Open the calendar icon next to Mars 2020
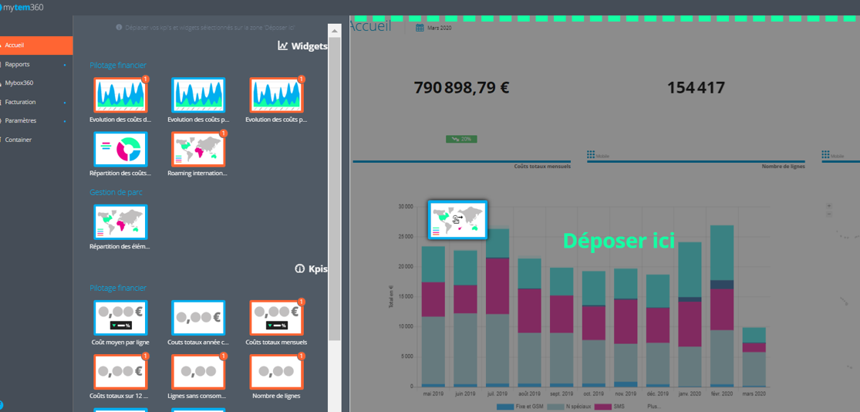This screenshot has height=412, width=860. click(x=420, y=28)
